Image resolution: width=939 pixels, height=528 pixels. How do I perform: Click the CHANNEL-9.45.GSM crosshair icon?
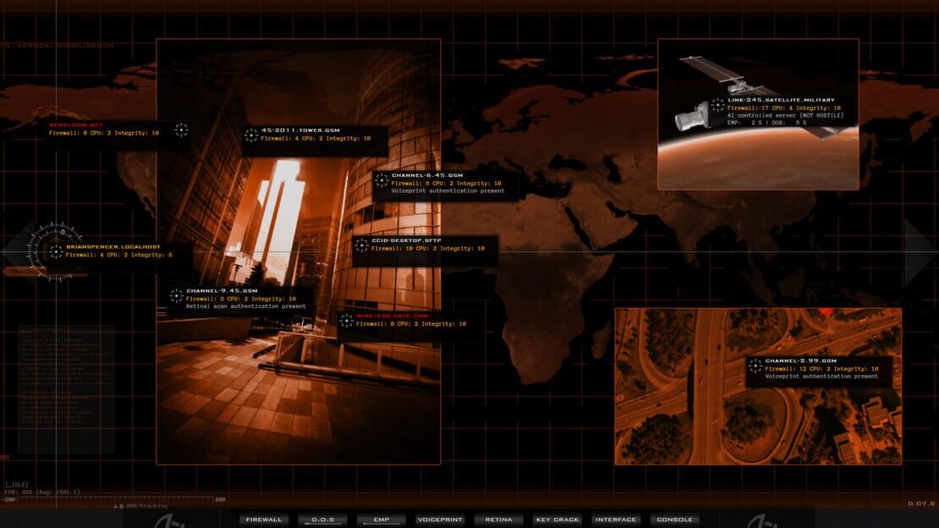[176, 295]
